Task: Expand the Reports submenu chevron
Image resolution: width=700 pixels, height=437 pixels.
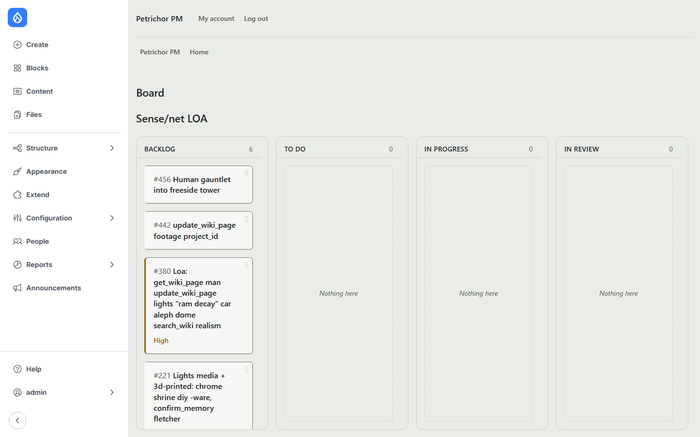Action: tap(112, 265)
